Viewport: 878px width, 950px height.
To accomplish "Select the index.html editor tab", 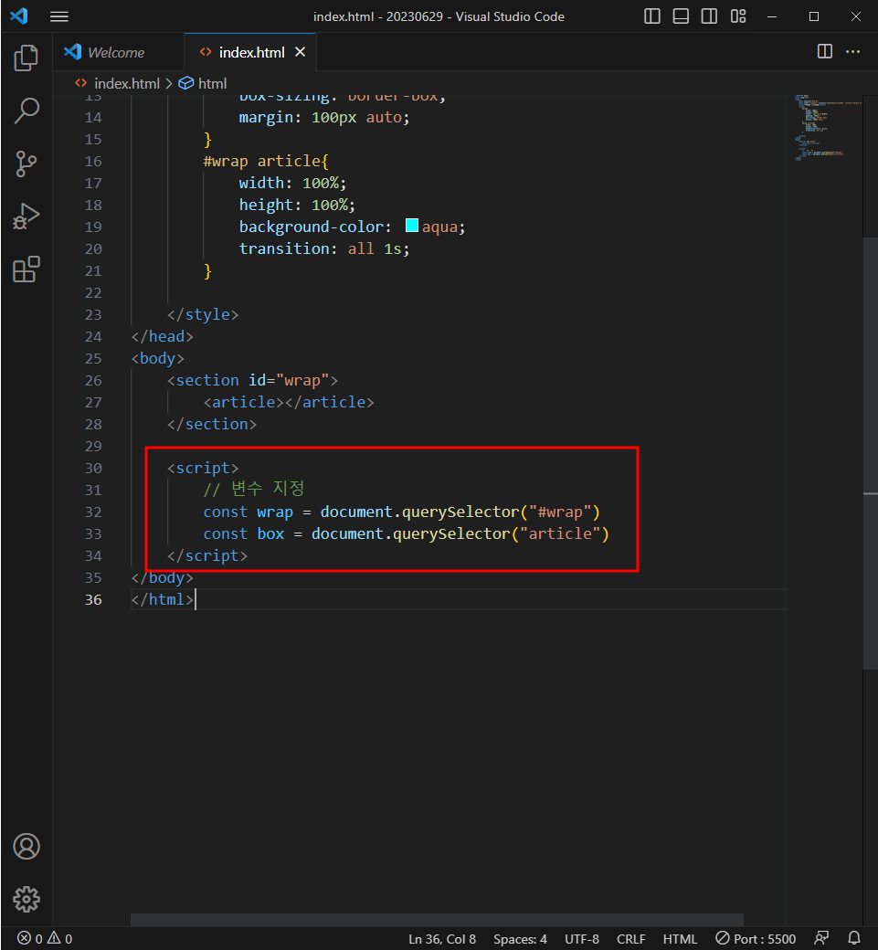I will [251, 52].
